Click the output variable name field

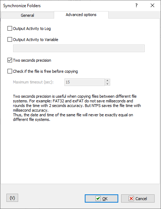(79, 48)
